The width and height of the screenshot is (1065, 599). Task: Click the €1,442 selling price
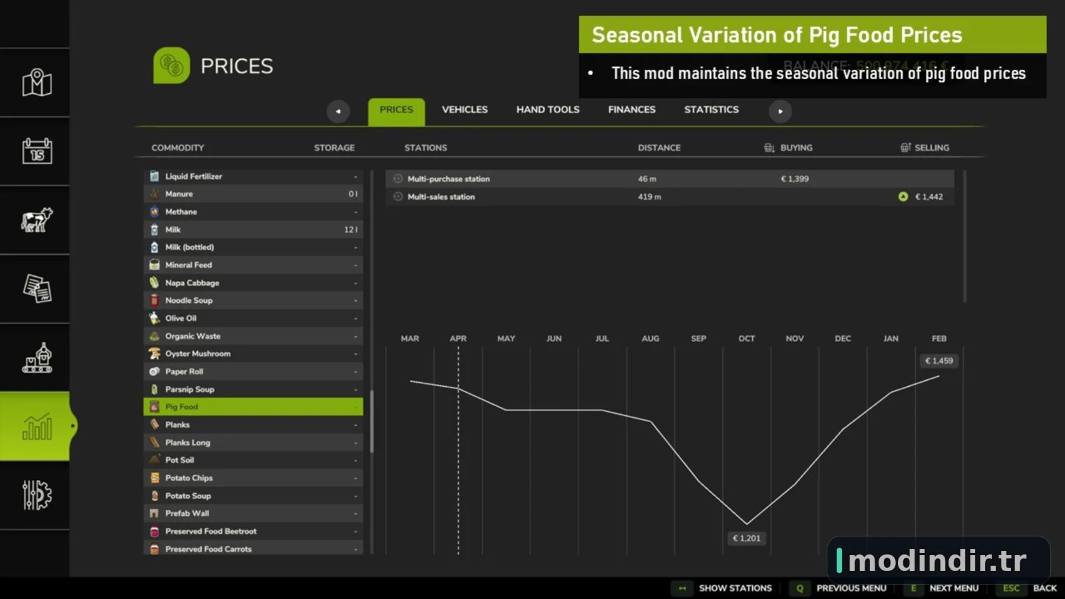point(929,196)
